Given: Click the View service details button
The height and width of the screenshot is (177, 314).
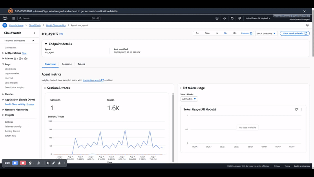Looking at the screenshot, I should [x=294, y=33].
